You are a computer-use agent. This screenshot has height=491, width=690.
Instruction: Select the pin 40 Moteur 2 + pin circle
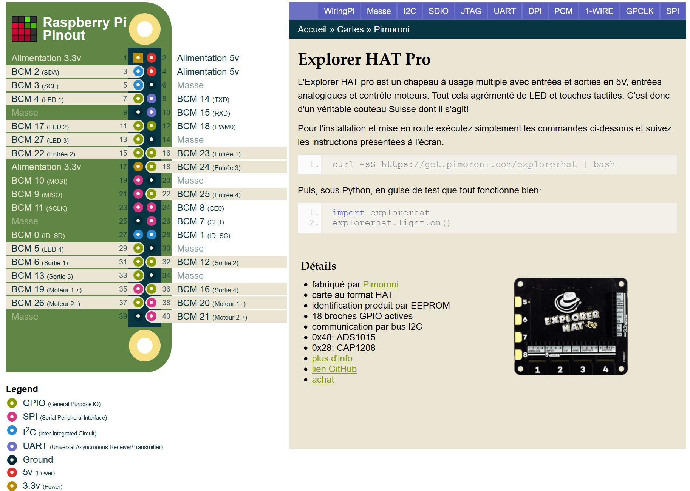pos(152,316)
